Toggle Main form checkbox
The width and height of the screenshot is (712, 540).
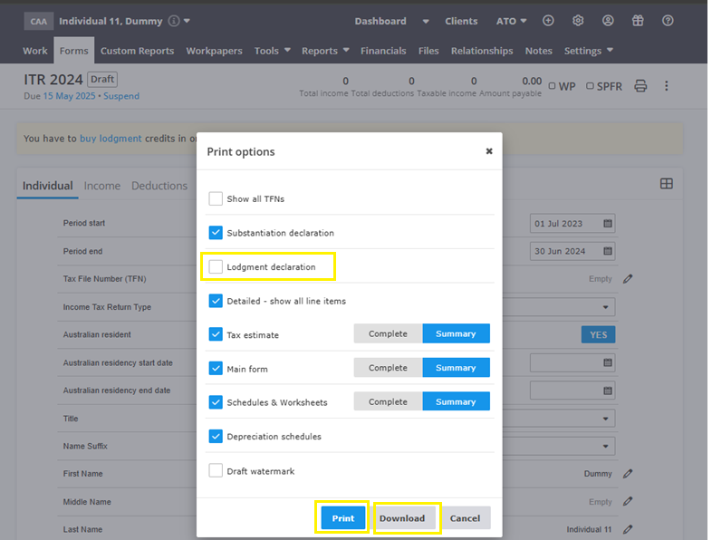coord(216,368)
